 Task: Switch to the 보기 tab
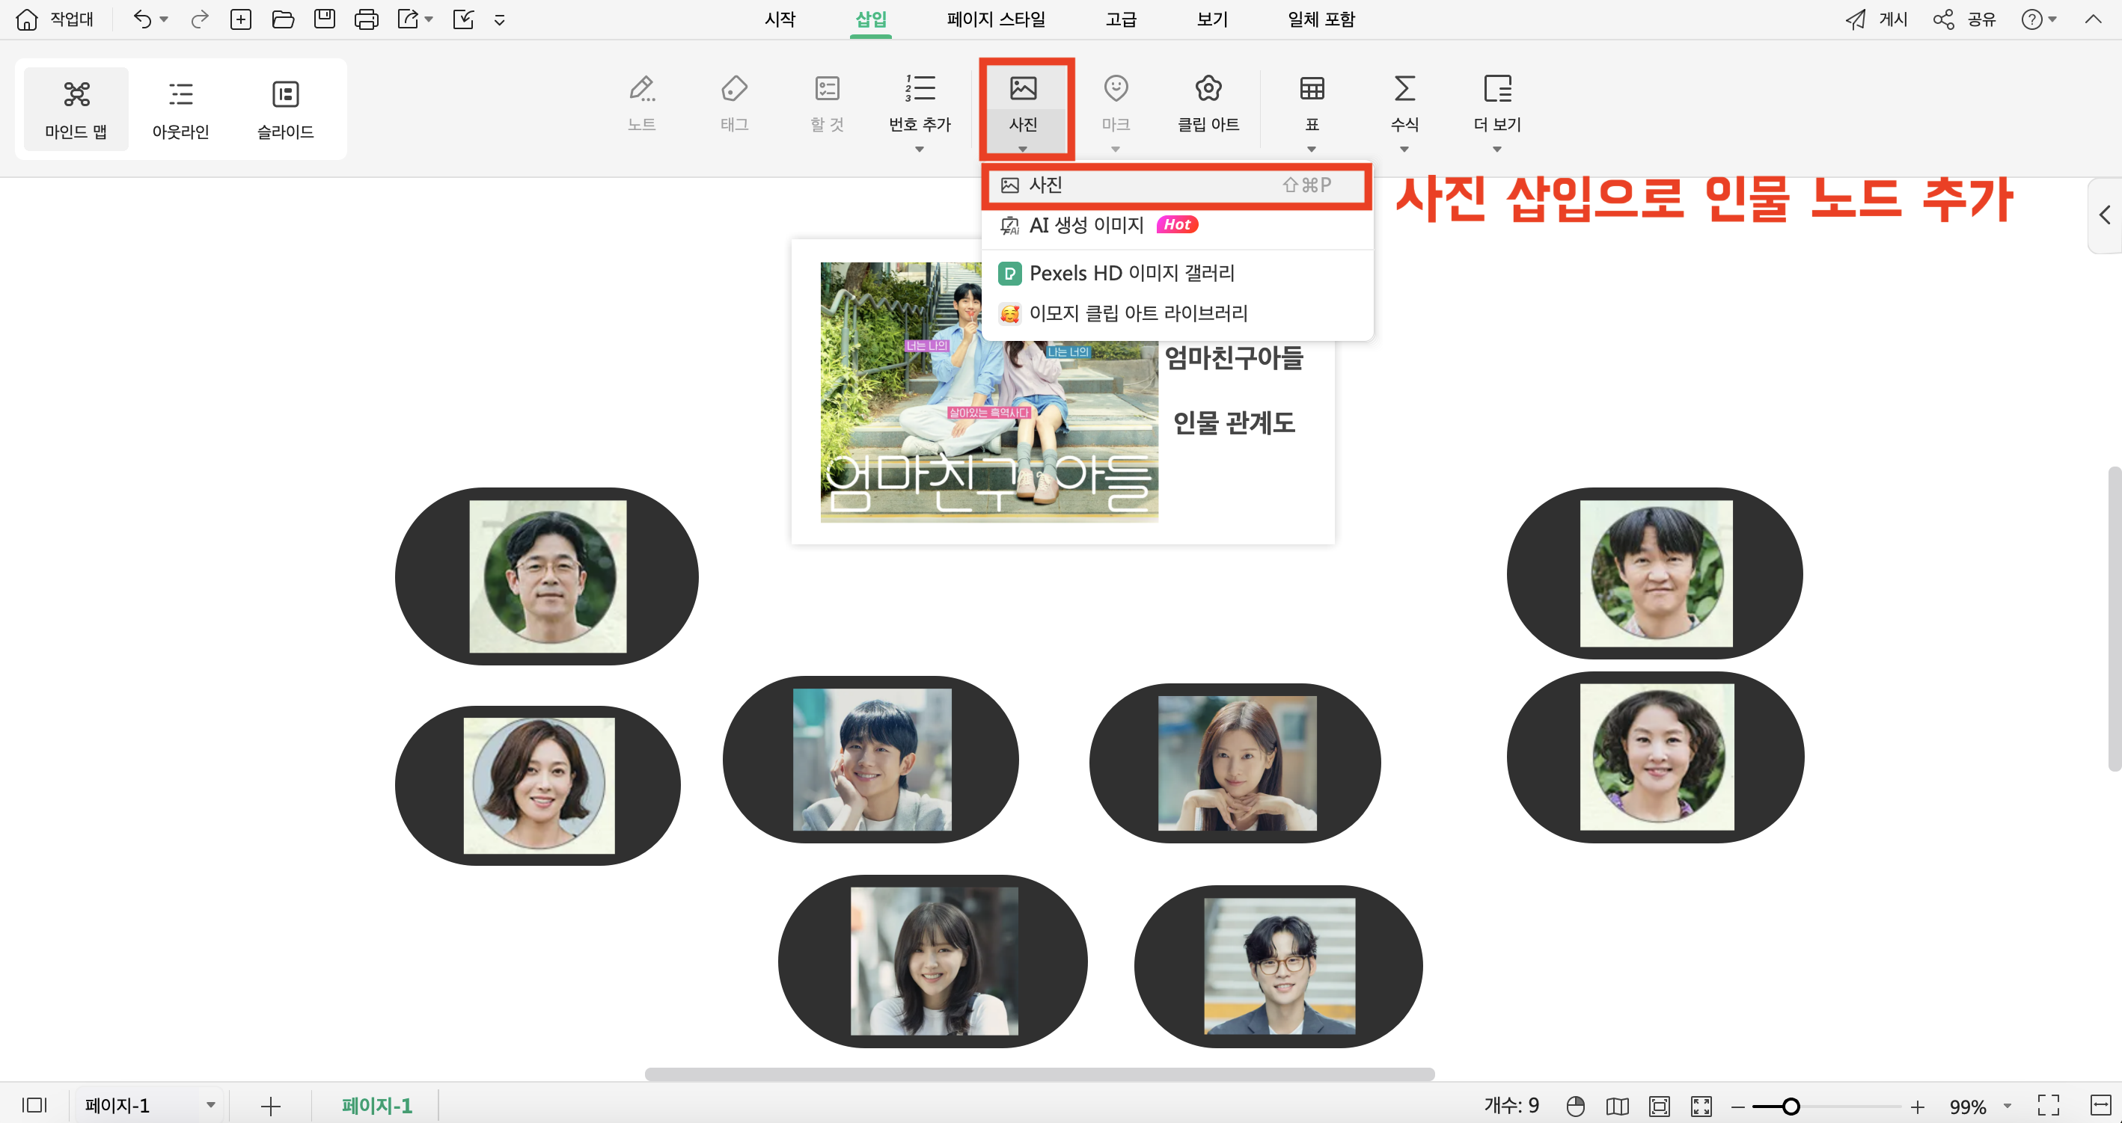[1211, 19]
